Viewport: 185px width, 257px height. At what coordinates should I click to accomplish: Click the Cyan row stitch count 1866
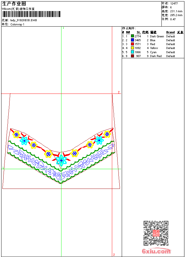click(138, 52)
